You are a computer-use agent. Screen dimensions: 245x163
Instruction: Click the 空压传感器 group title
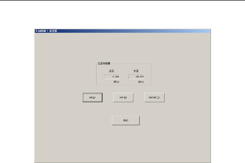tap(104, 63)
